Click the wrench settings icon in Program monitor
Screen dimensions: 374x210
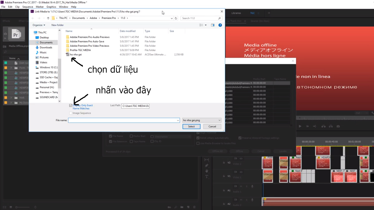tap(373, 113)
